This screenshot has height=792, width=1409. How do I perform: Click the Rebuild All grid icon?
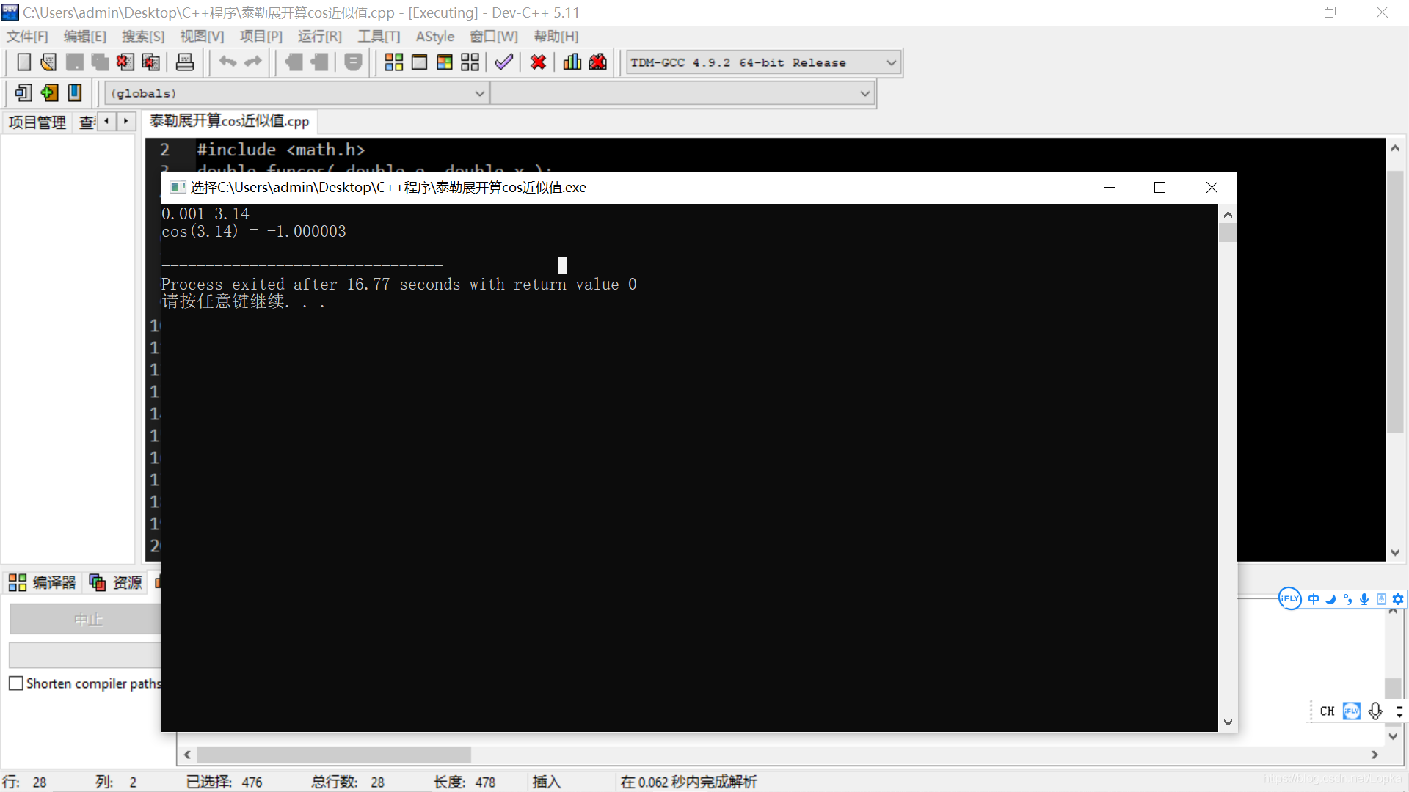pos(470,62)
